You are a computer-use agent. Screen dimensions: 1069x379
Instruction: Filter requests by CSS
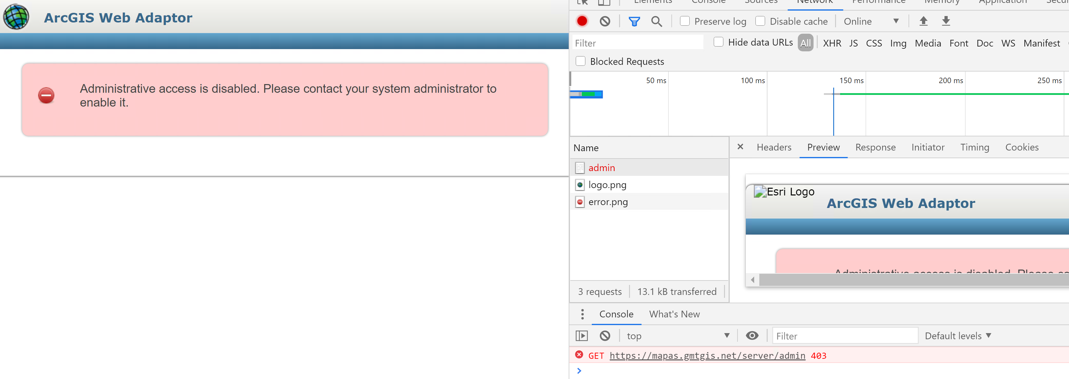874,43
